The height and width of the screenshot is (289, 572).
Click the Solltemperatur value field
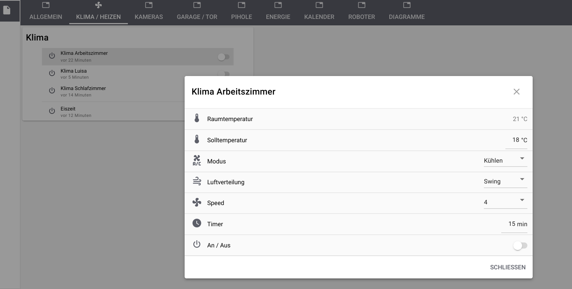(517, 140)
